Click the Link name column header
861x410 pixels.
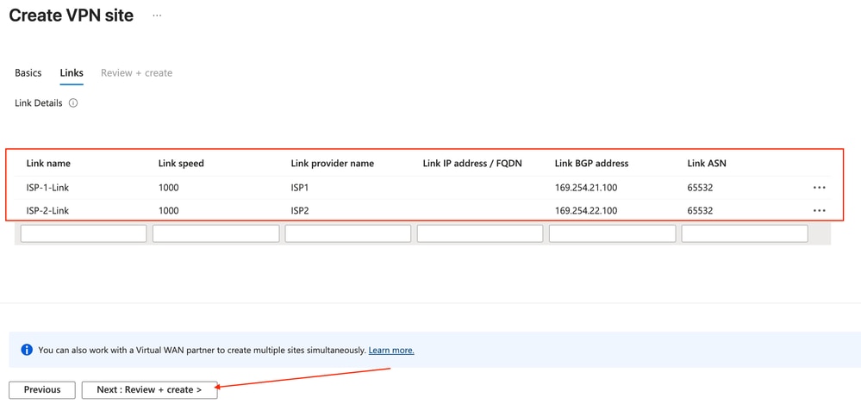pyautogui.click(x=48, y=163)
